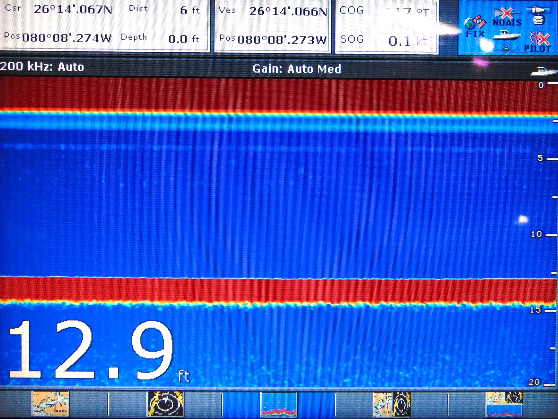Tap the vessel latitude 26°14'.066N

(x=288, y=11)
